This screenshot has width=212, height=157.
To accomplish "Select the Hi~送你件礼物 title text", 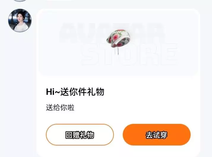I will click(75, 92).
